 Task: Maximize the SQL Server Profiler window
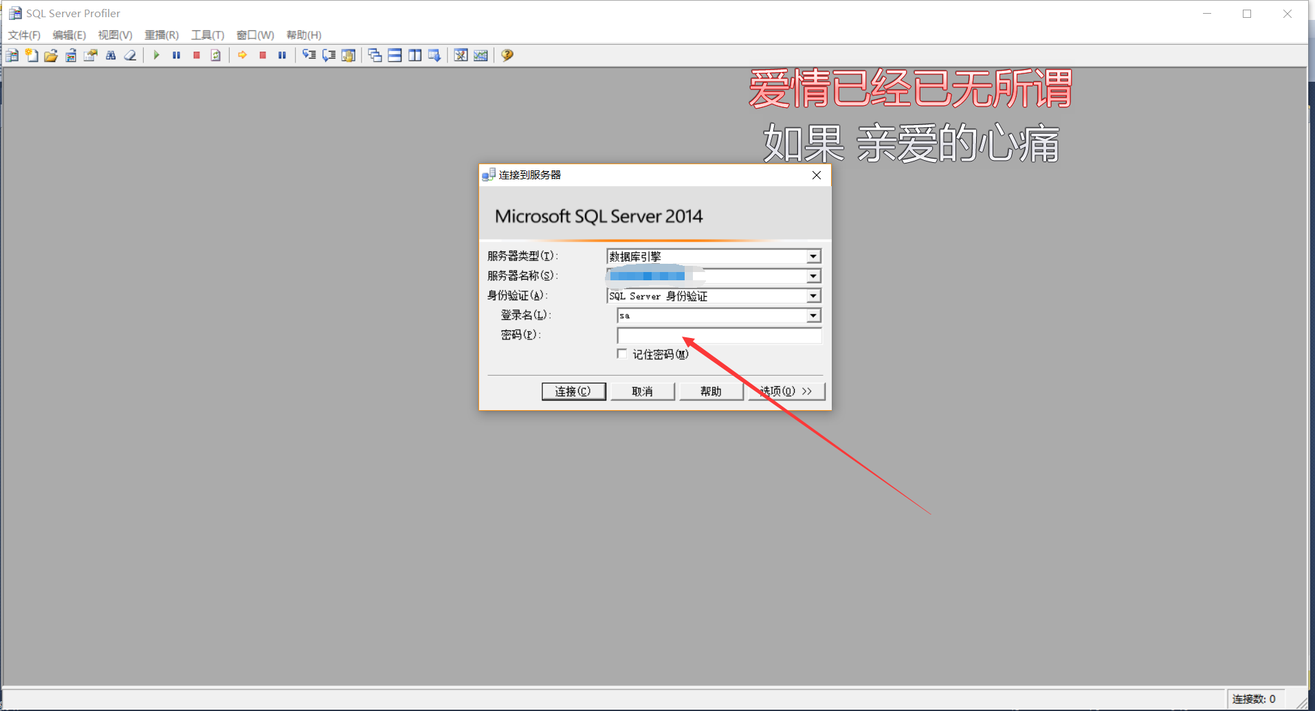[x=1247, y=14]
